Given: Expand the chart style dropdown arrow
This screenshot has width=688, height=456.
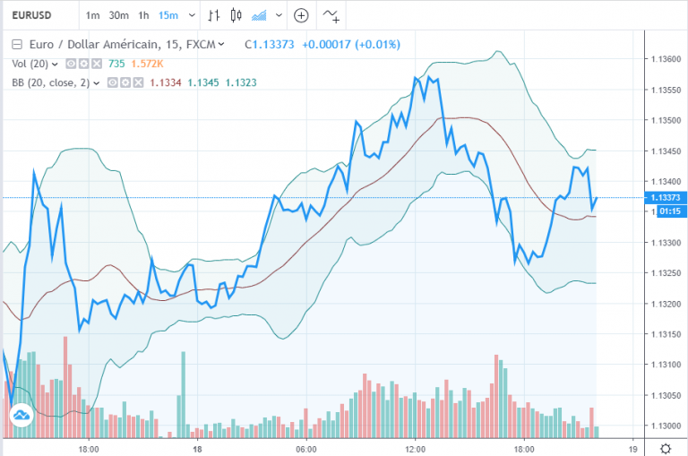Looking at the screenshot, I should pyautogui.click(x=279, y=16).
